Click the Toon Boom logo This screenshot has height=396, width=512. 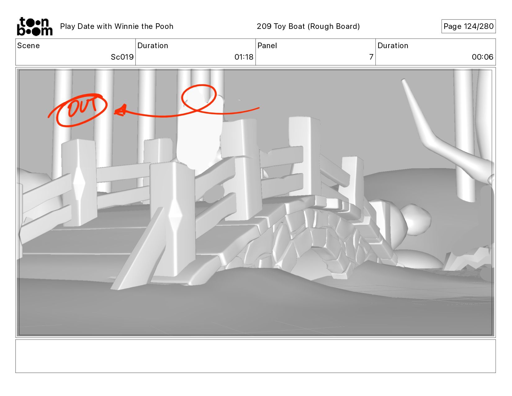[x=34, y=26]
